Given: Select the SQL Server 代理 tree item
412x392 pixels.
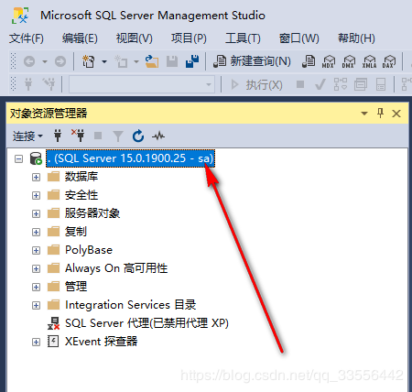Looking at the screenshot, I should tap(146, 323).
